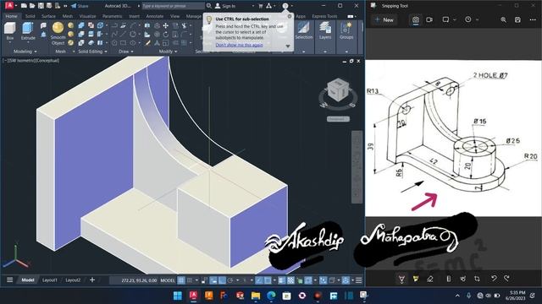Open the Visualize ribbon tab
Image resolution: width=542 pixels, height=304 pixels.
click(x=88, y=16)
